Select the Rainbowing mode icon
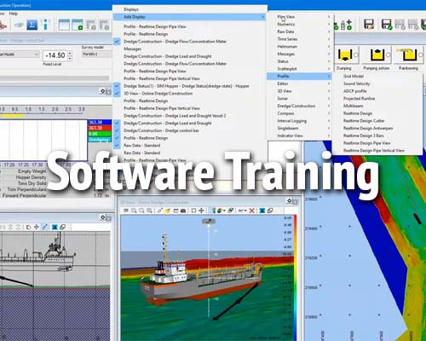 [x=408, y=55]
